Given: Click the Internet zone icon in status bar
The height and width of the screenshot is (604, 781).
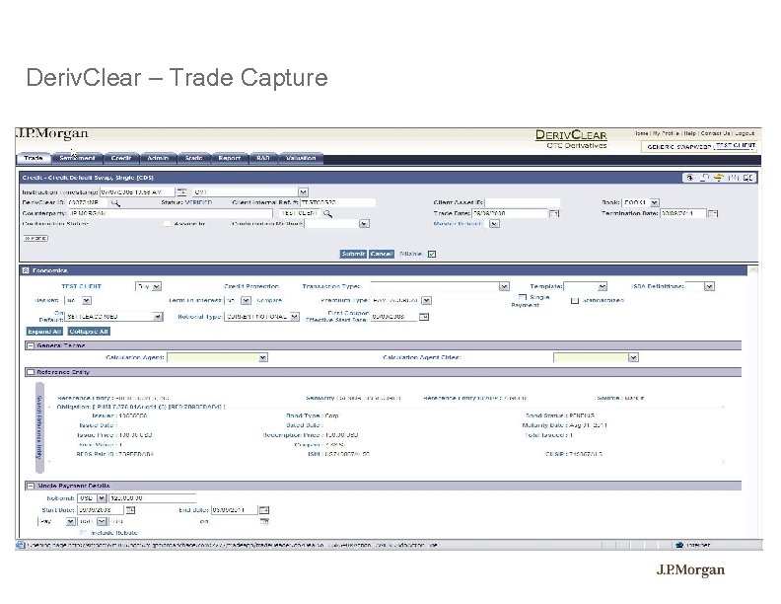Looking at the screenshot, I should coord(678,545).
